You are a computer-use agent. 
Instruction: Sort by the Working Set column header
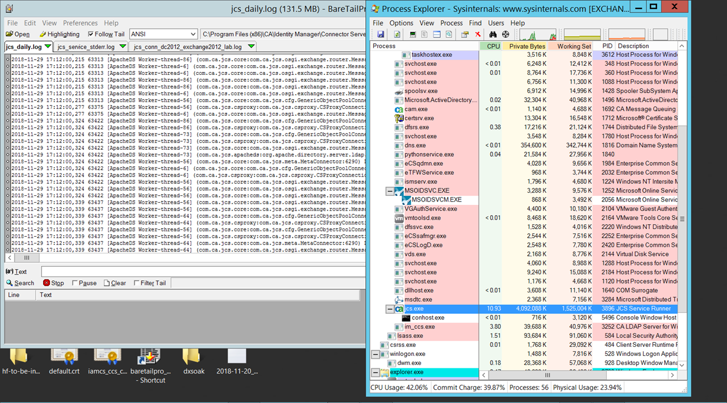pos(571,46)
